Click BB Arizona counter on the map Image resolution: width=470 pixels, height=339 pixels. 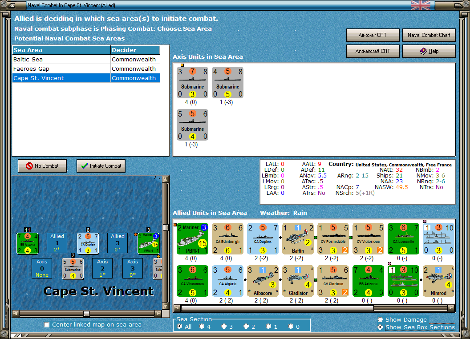(x=27, y=243)
